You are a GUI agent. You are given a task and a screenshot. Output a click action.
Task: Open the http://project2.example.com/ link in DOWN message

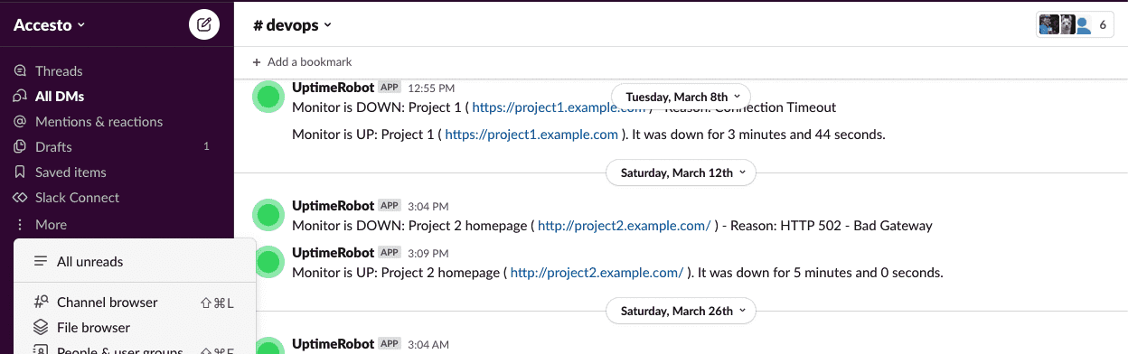tap(625, 226)
